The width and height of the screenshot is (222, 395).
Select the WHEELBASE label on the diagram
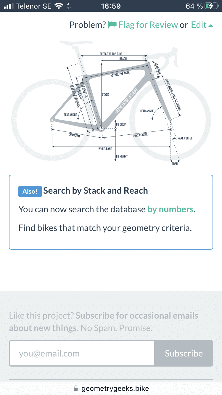[x=105, y=149]
